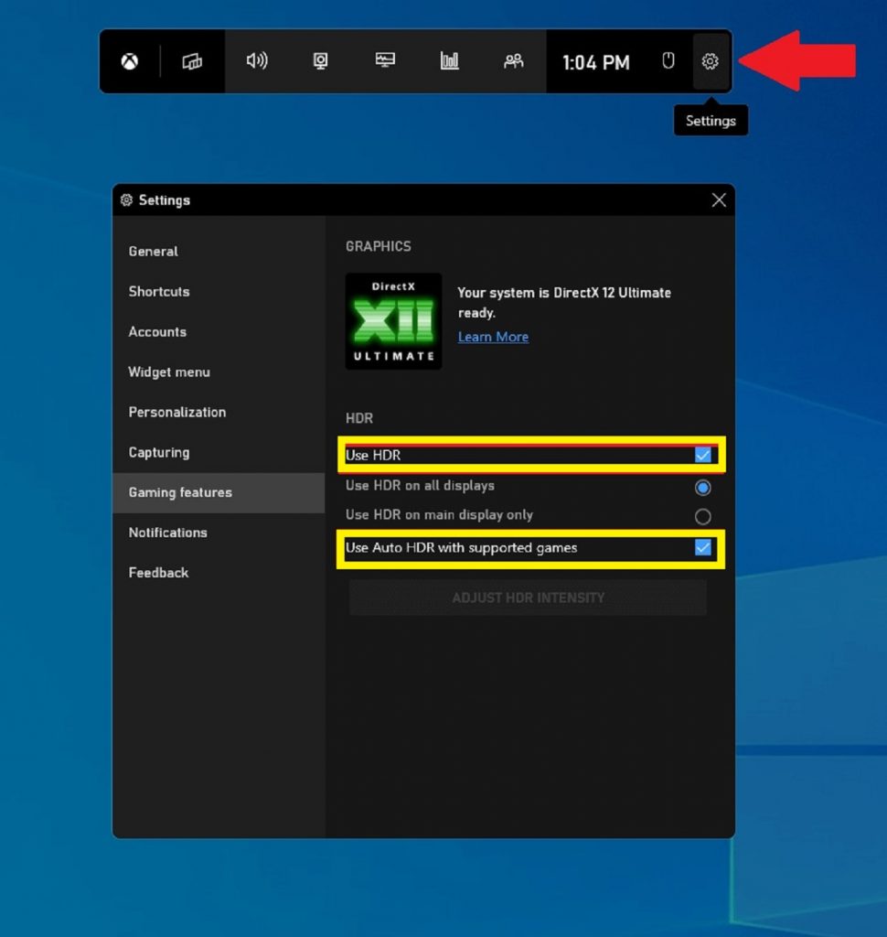The image size is (887, 937).
Task: Select Use HDR on main display only
Action: click(x=702, y=516)
